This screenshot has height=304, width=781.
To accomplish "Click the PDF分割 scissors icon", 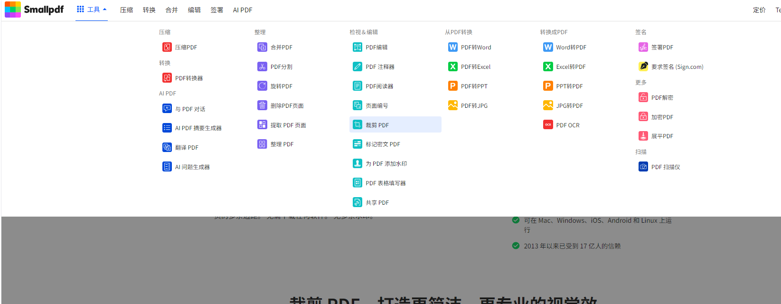I will point(262,66).
